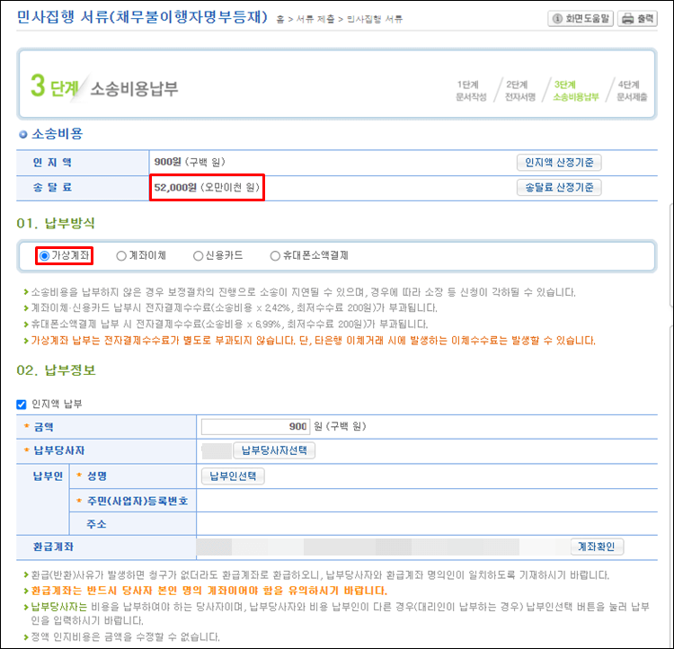Open 송달료 산정기준 button
Screen dimensions: 674x649
coord(559,188)
